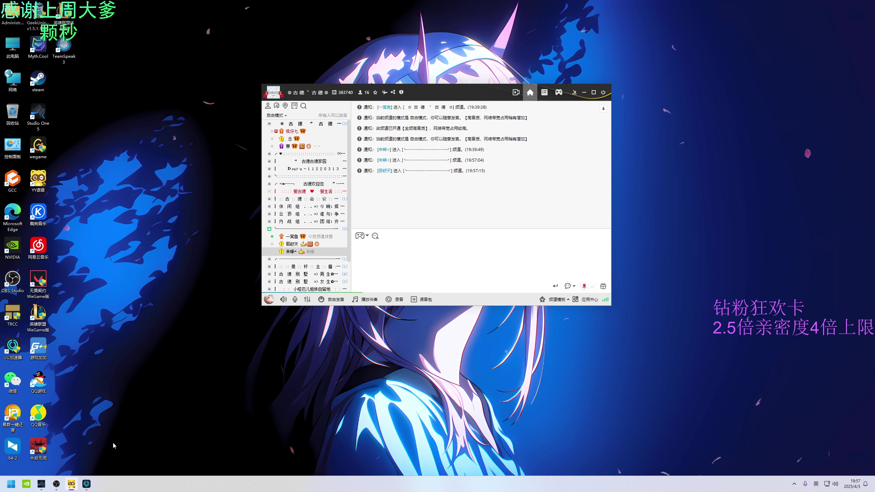Image resolution: width=875 pixels, height=492 pixels.
Task: Expand the gamepad icon dropdown arrow in chat
Action: click(367, 235)
